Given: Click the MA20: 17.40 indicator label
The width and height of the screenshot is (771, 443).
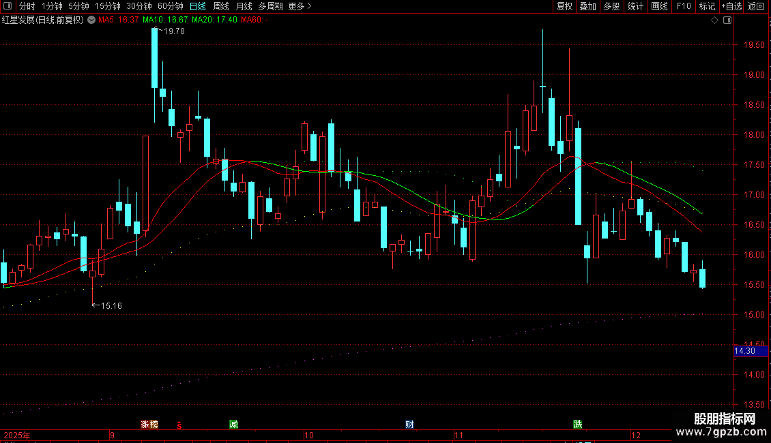Looking at the screenshot, I should [214, 20].
